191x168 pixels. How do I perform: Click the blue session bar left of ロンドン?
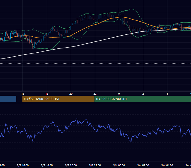pos(8,99)
